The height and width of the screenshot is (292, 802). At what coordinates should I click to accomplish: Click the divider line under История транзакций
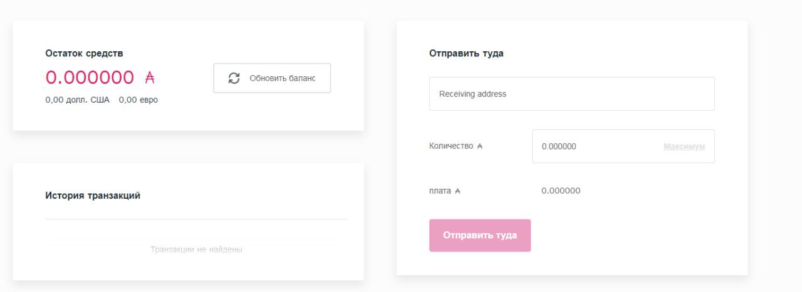click(196, 219)
